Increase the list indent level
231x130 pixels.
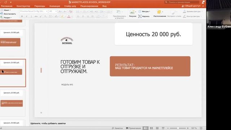coord(96,11)
